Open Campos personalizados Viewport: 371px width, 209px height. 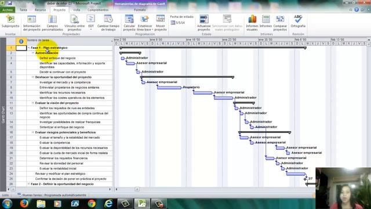pyautogui.click(x=52, y=23)
